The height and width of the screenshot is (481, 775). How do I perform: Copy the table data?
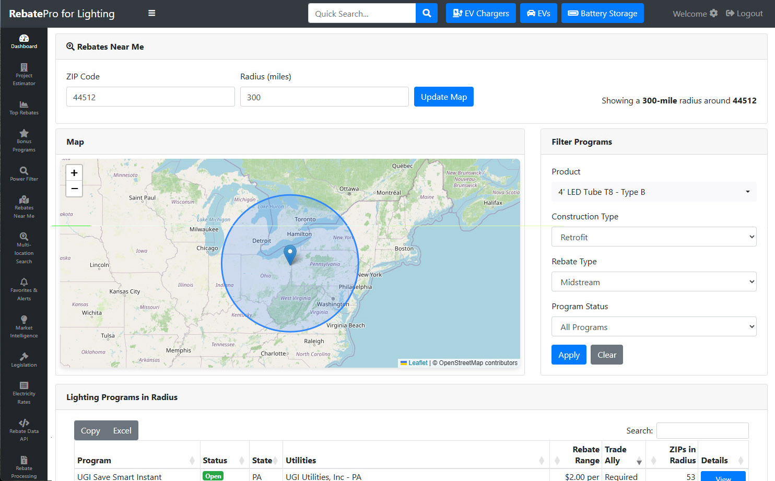tap(90, 430)
